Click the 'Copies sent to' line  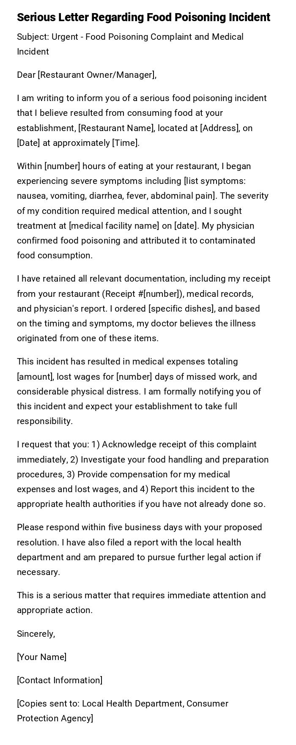click(123, 704)
